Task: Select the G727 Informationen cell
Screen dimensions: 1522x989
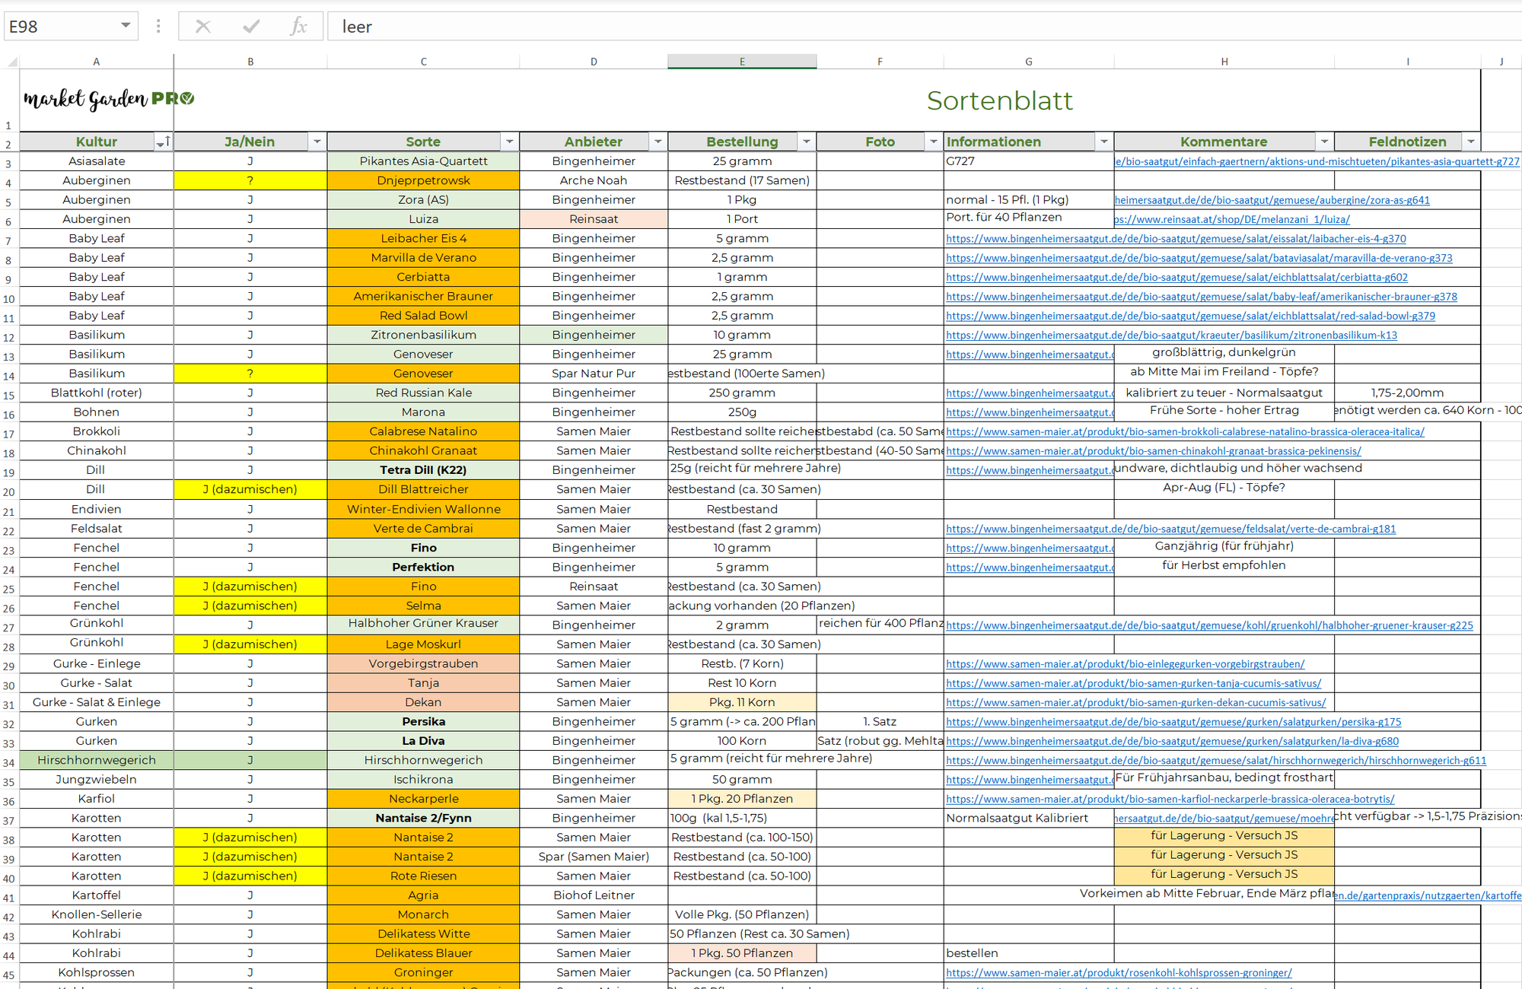Action: coord(1029,161)
